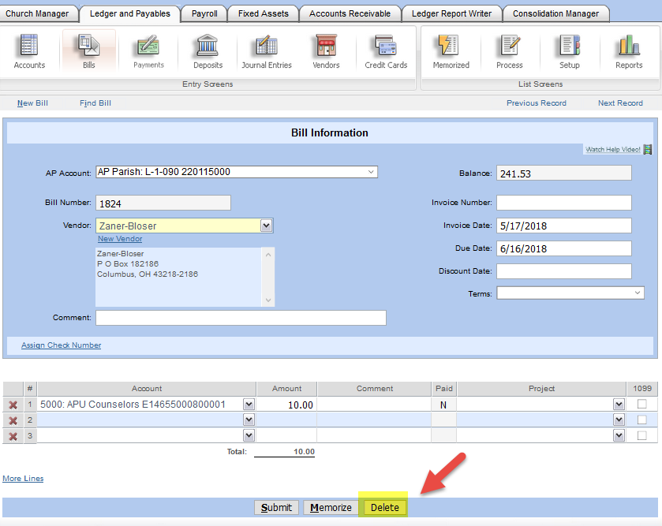
Task: Switch to the Payroll tab
Action: (204, 13)
